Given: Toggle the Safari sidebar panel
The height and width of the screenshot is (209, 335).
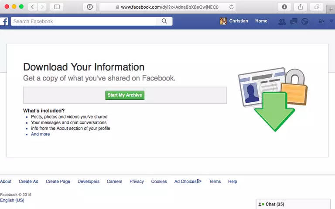Looking at the screenshot, I should pyautogui.click(x=57, y=7).
